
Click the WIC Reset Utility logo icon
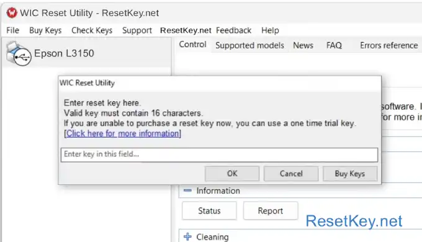click(12, 12)
